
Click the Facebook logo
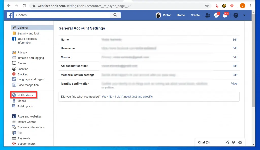point(9,15)
